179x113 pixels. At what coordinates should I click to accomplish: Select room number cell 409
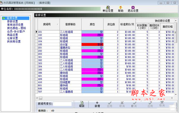point(49,79)
